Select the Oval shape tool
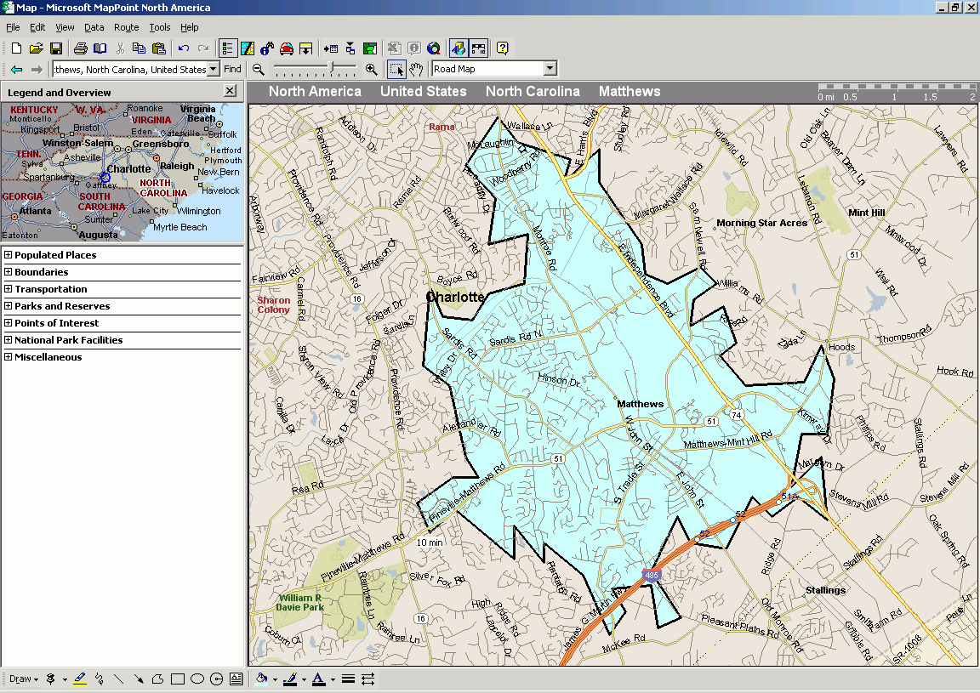The image size is (980, 693). point(197,679)
